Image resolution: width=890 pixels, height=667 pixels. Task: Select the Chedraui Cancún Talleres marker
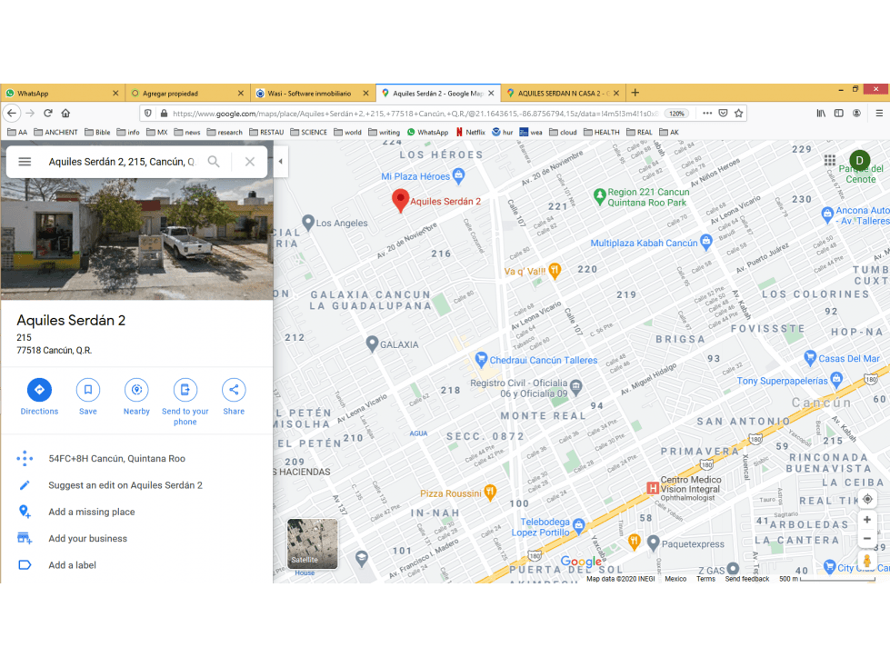(x=481, y=360)
